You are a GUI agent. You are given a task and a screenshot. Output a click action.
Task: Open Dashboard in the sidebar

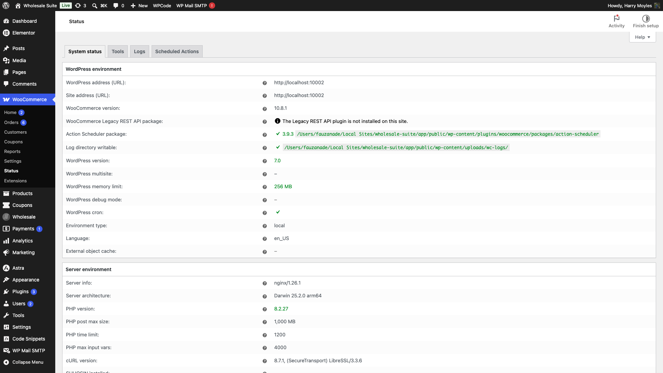pos(28,21)
